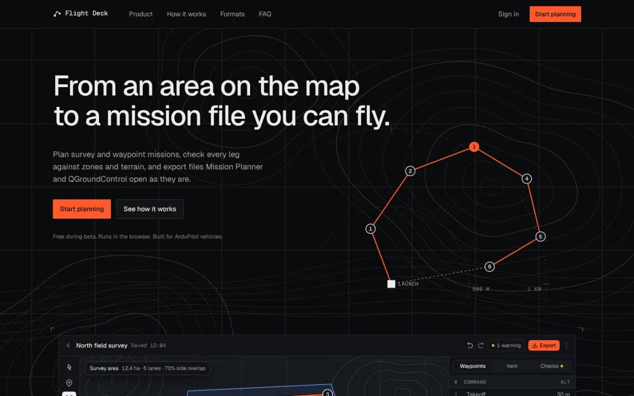634x396 pixels.
Task: Click the North field survey title
Action: (102, 346)
